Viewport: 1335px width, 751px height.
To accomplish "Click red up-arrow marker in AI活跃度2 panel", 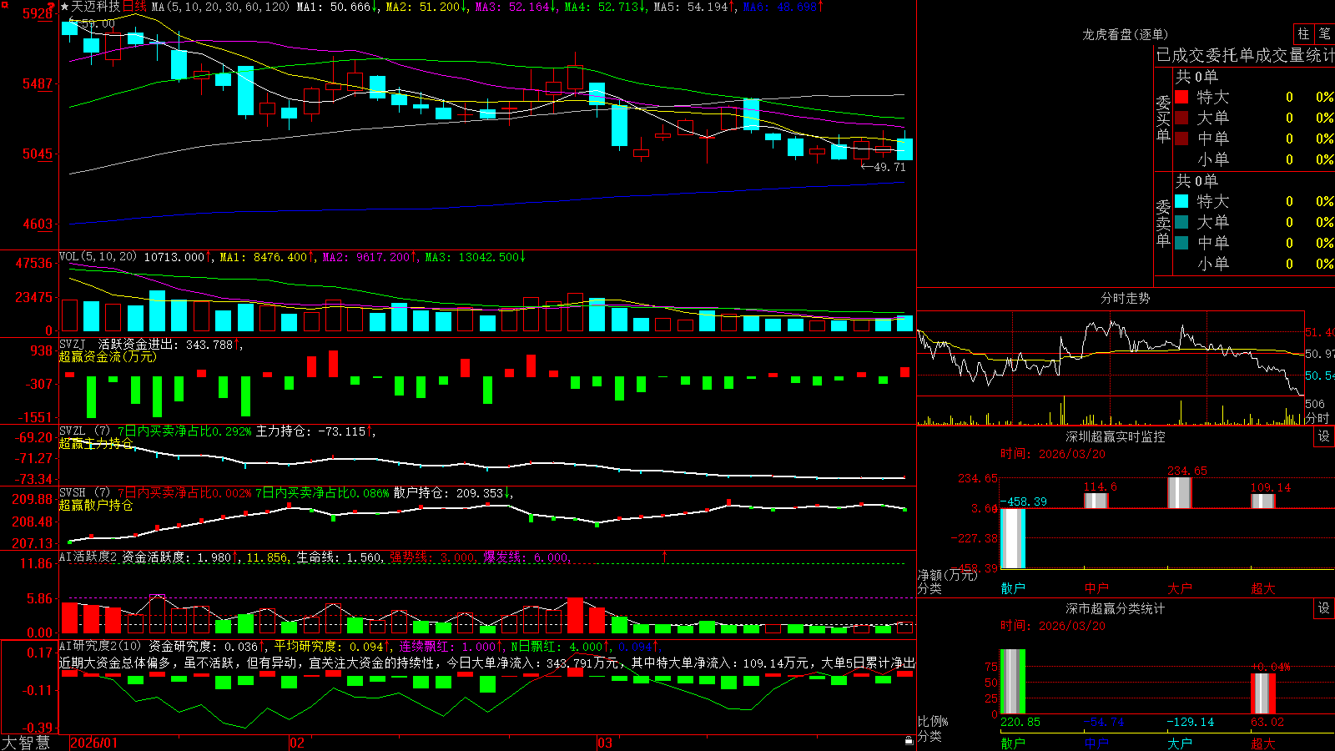I will pyautogui.click(x=665, y=556).
